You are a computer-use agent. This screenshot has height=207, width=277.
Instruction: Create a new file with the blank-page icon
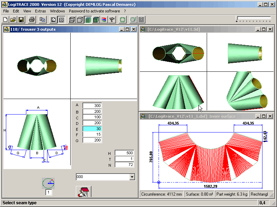(x=5, y=20)
